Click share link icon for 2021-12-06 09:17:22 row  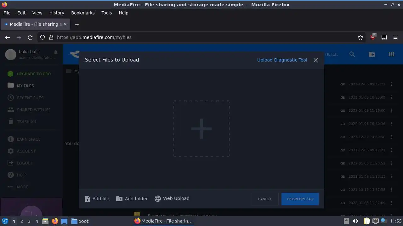[343, 84]
